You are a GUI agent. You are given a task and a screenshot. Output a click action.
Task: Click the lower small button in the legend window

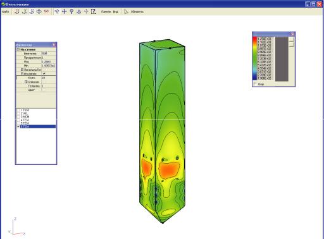tap(291, 44)
